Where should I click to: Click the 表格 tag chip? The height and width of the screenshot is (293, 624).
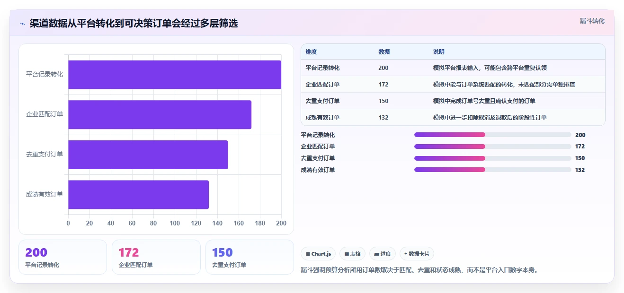(353, 254)
